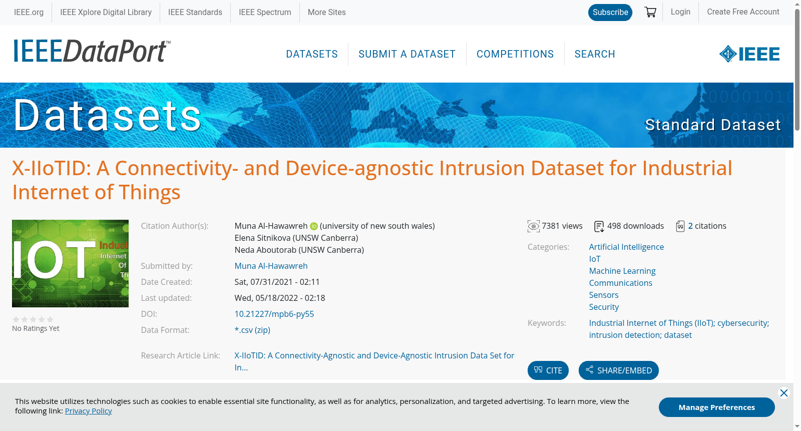Click the citations document icon
The width and height of the screenshot is (801, 431).
coord(680,226)
